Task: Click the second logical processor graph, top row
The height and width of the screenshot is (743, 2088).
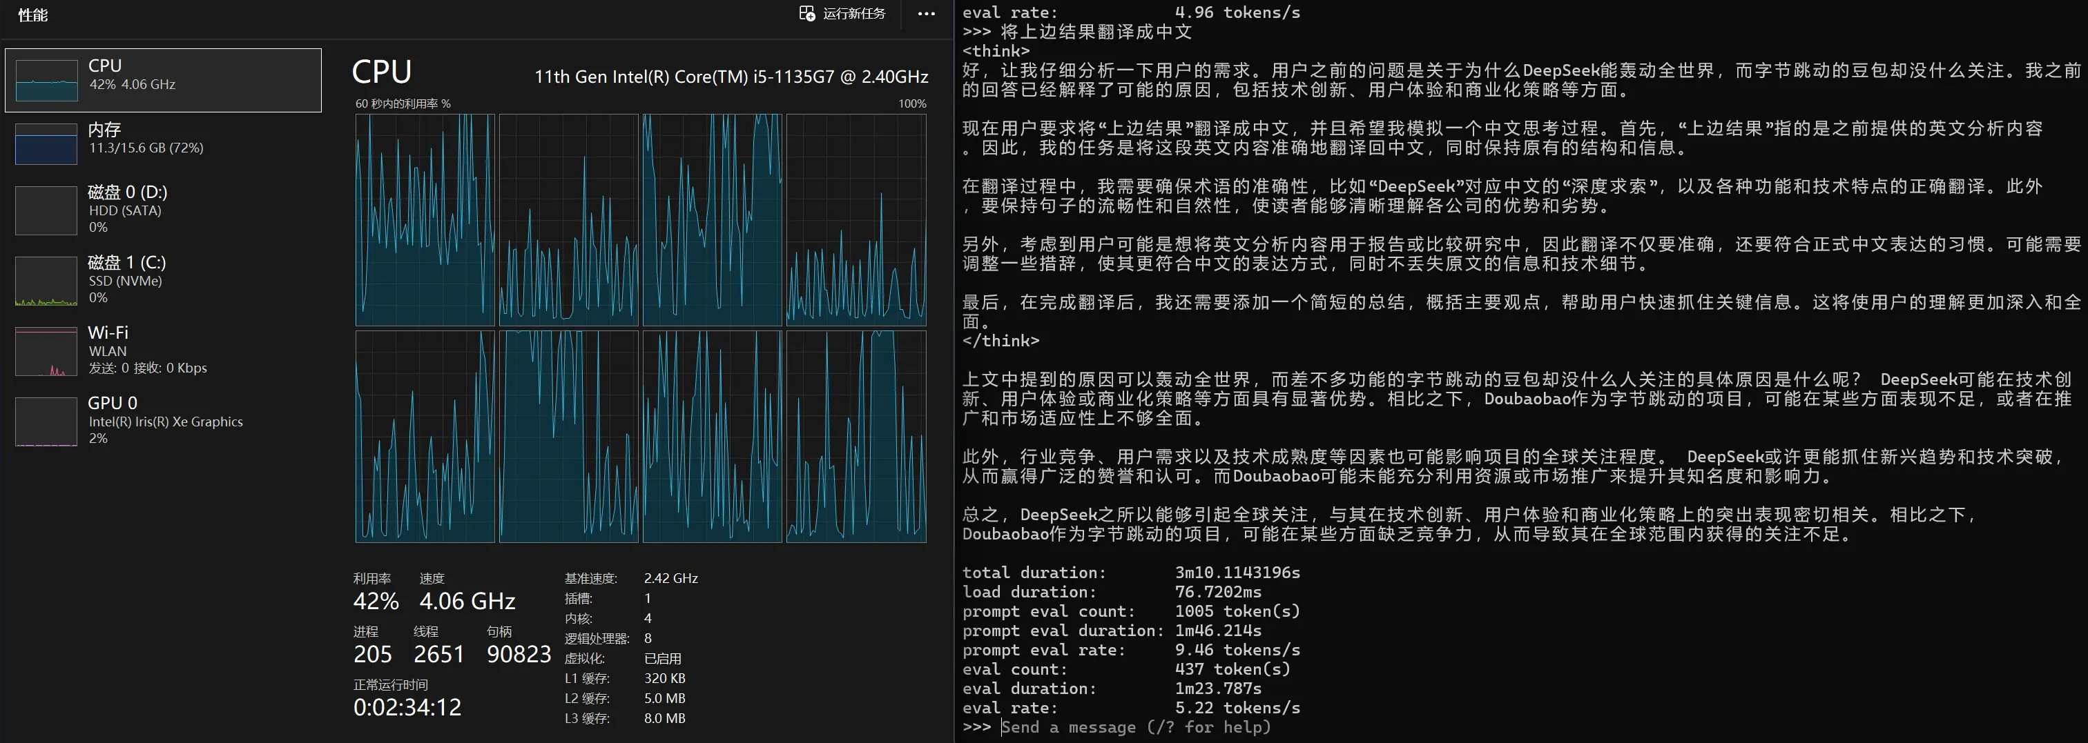Action: click(568, 220)
